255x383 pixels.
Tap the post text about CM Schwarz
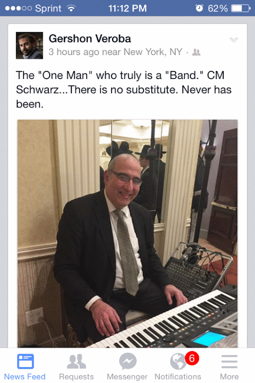[x=124, y=90]
